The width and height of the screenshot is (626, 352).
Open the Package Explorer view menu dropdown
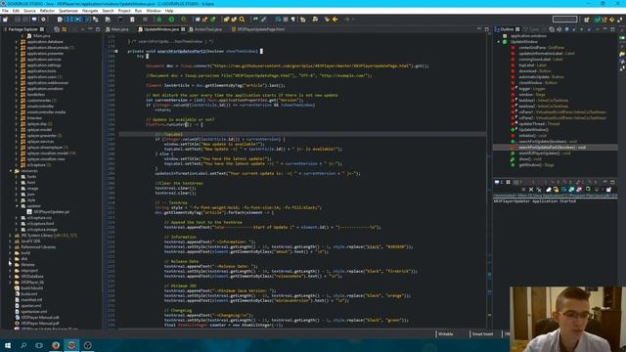tap(82, 29)
